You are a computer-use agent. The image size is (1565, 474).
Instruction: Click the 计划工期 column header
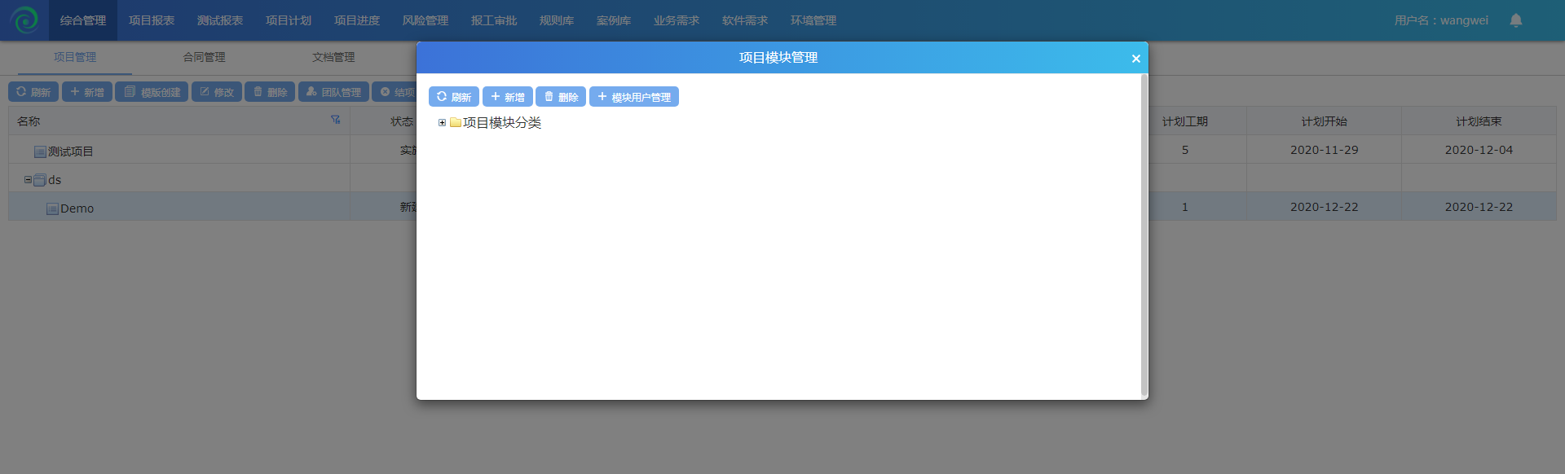coord(1185,121)
